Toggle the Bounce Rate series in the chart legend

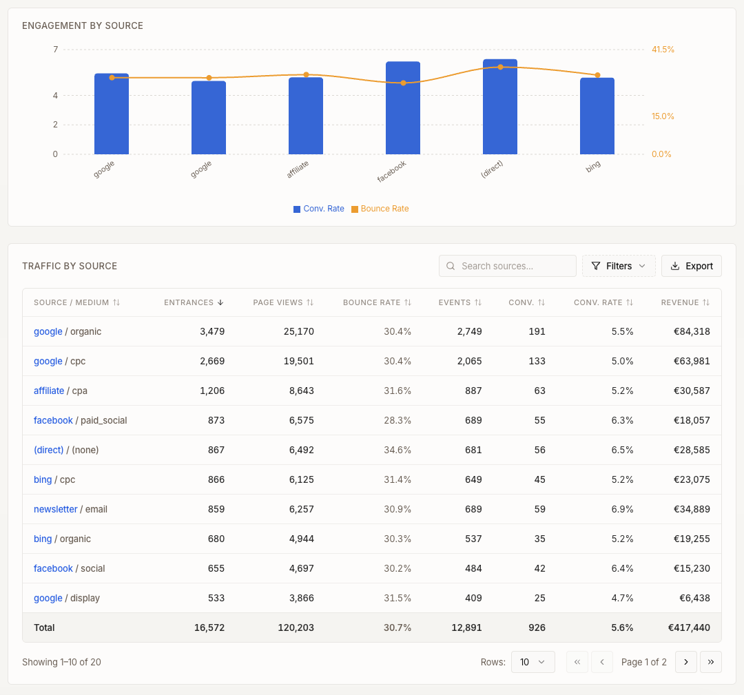coord(380,209)
